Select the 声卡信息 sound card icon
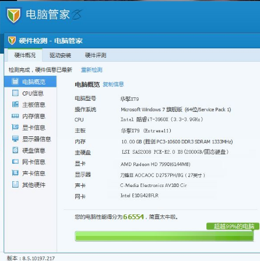Viewport: 260px width, 261px height. 15,173
